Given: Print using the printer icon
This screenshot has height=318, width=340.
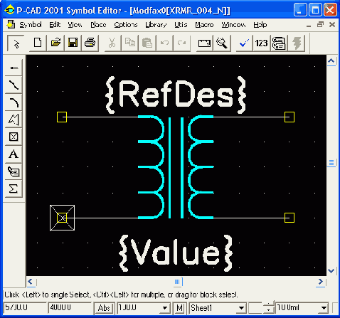Looking at the screenshot, I should point(90,43).
